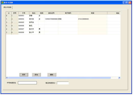Sort by the 卡号 column header
This screenshot has width=133, height=95.
point(24,13)
